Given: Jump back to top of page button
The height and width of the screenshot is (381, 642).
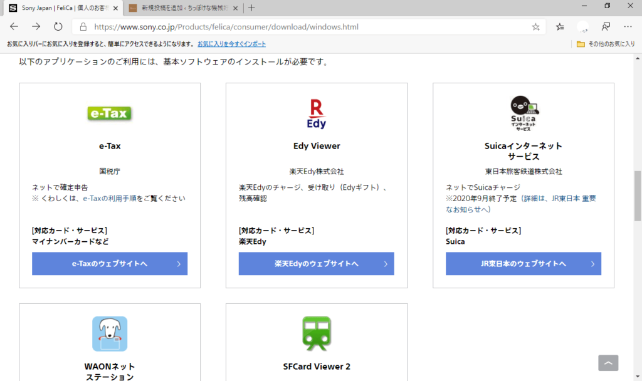Looking at the screenshot, I should (x=608, y=363).
